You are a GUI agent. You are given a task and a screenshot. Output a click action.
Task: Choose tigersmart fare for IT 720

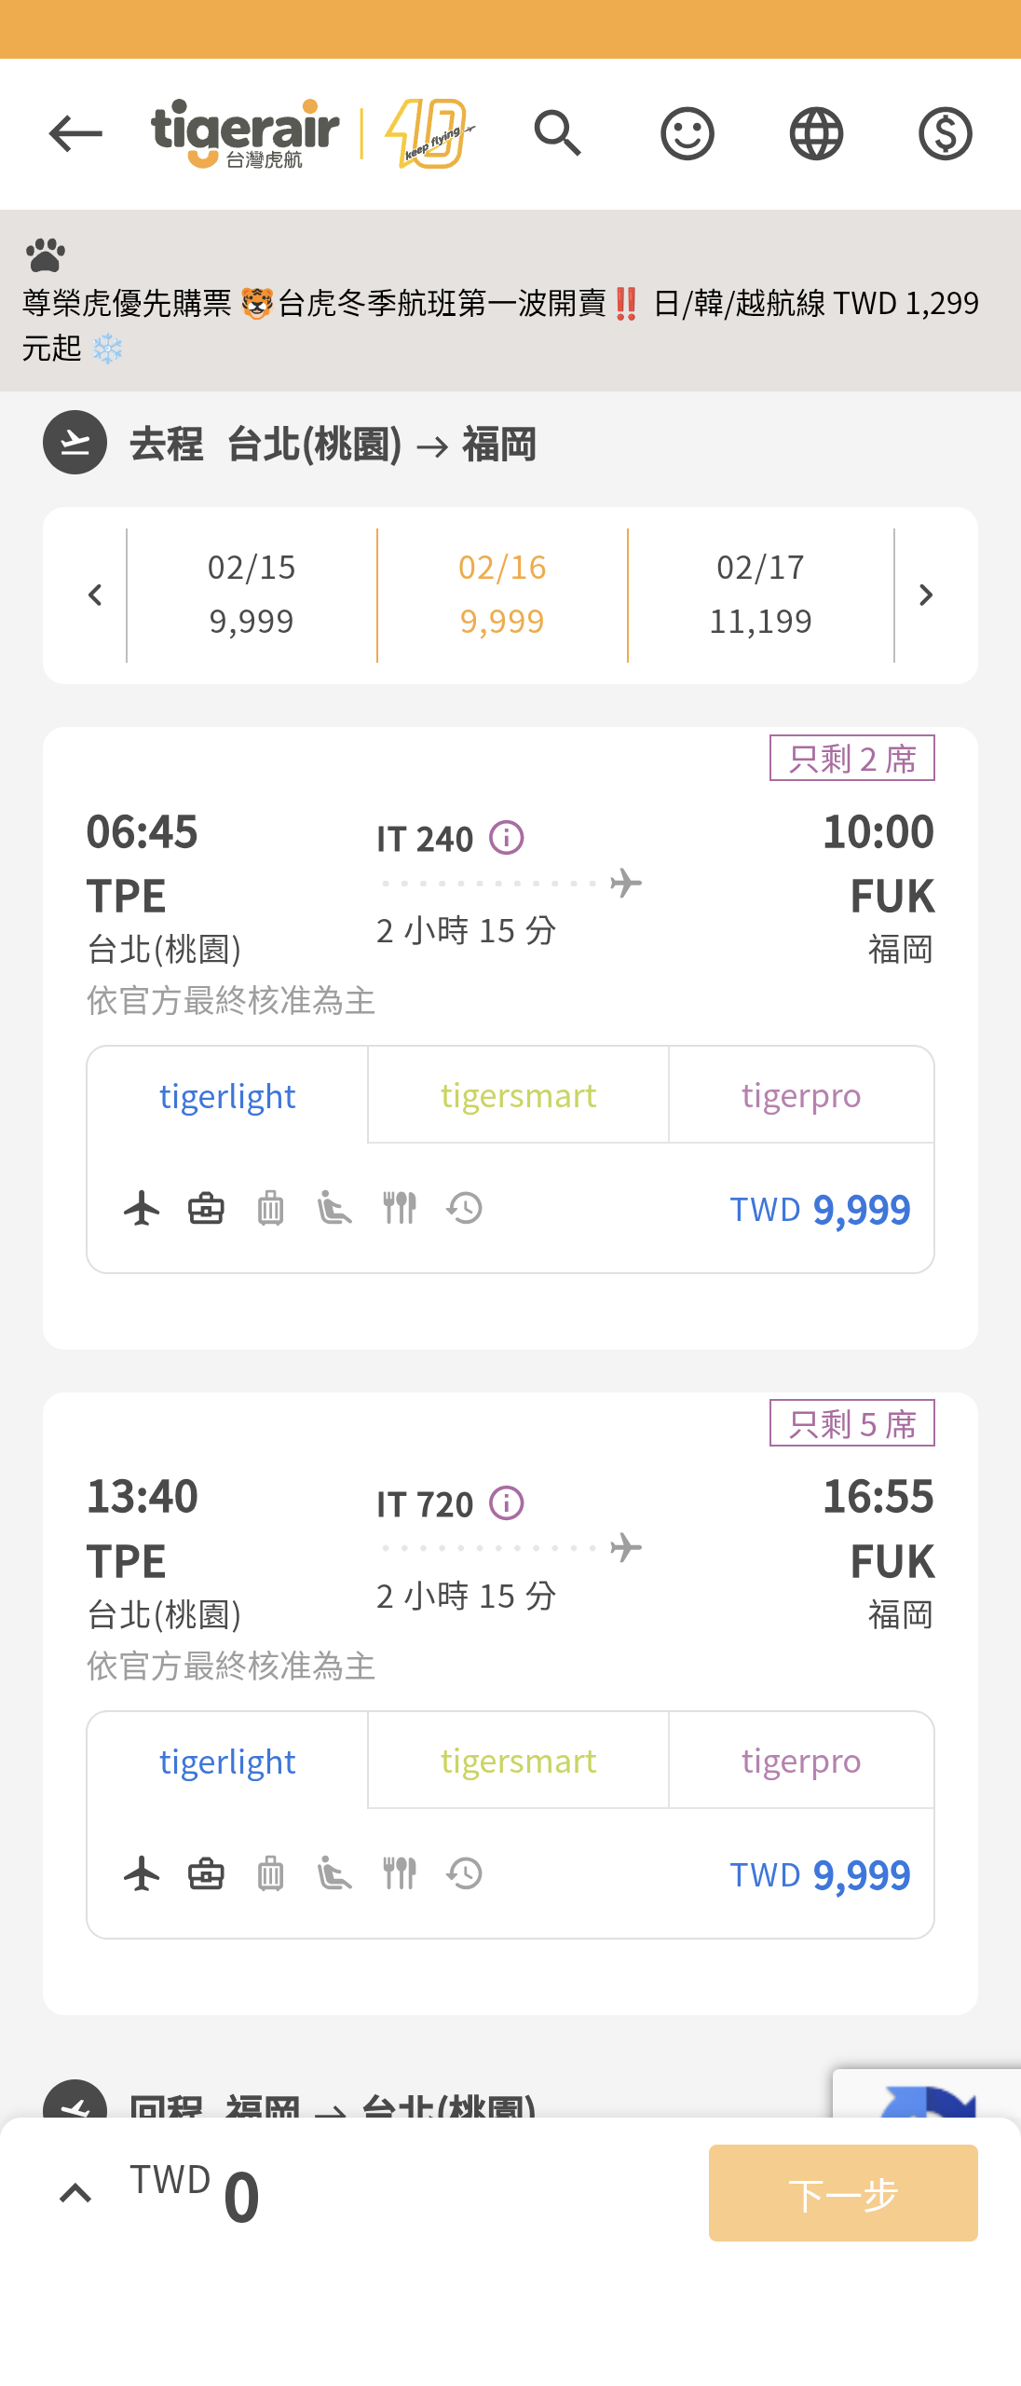[x=518, y=1761]
